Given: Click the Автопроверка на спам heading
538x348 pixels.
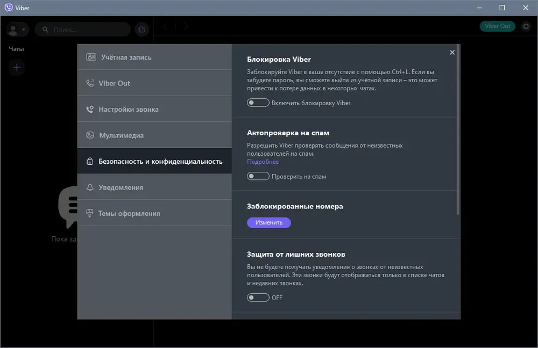Looking at the screenshot, I should 288,133.
